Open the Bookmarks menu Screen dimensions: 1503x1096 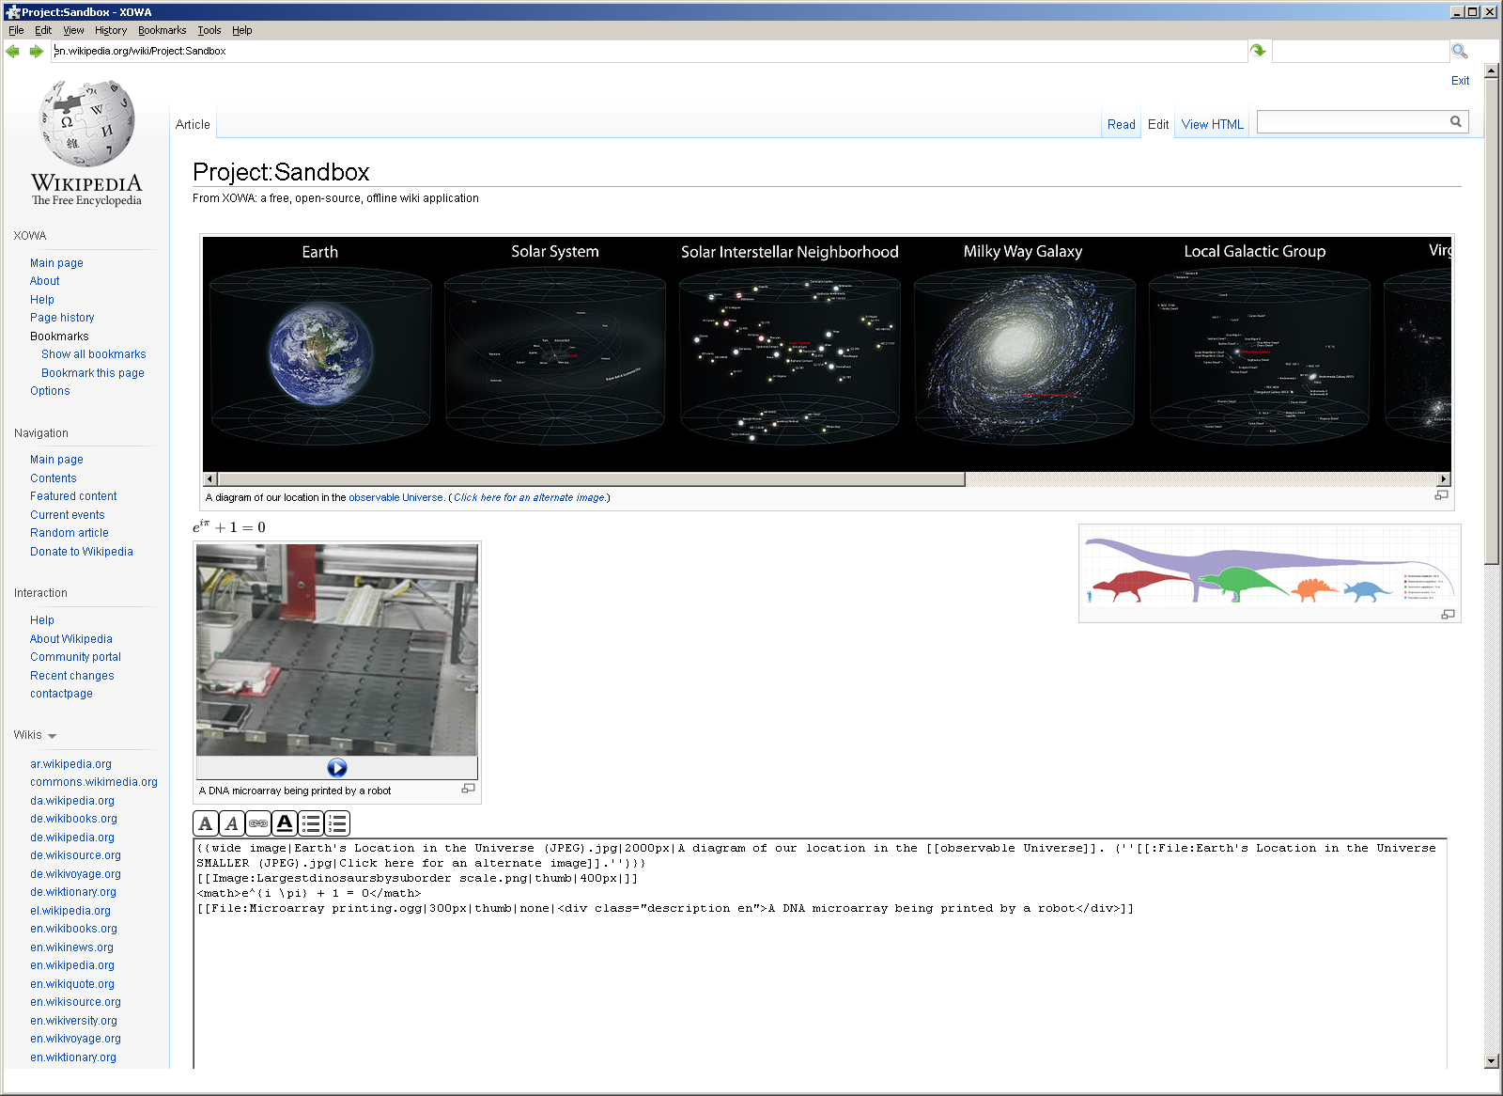(162, 30)
